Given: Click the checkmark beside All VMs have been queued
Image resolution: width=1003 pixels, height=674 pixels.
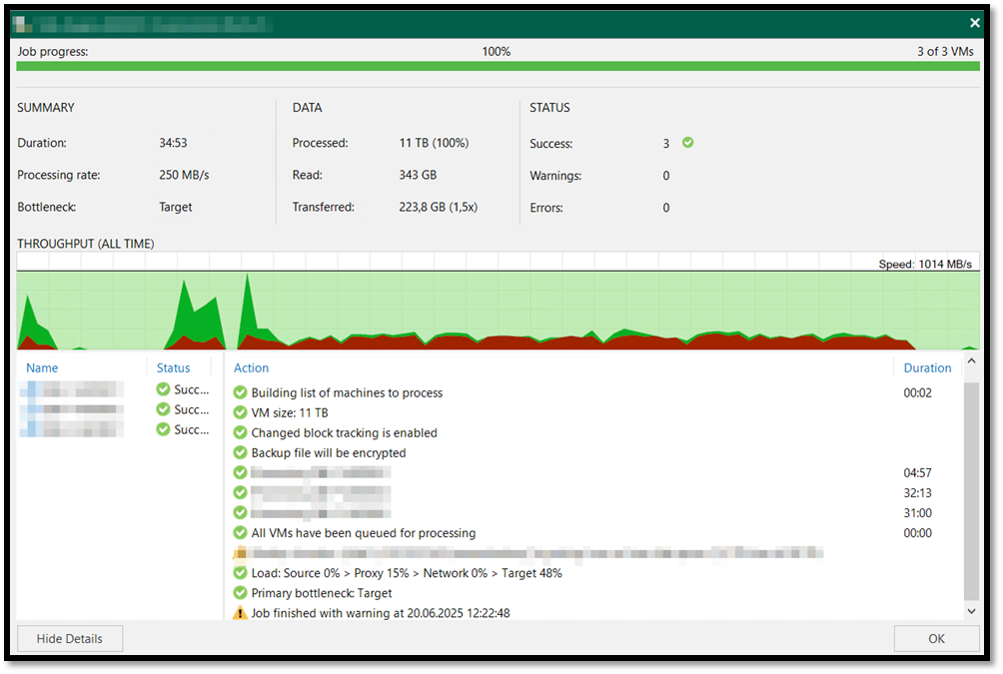Looking at the screenshot, I should (x=240, y=532).
